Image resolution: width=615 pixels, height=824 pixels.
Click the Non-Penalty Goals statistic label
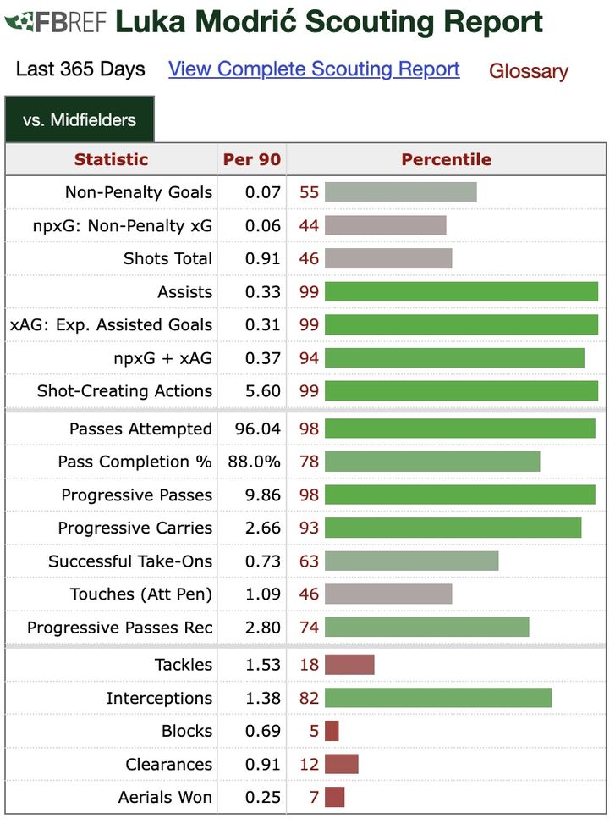[x=138, y=192]
